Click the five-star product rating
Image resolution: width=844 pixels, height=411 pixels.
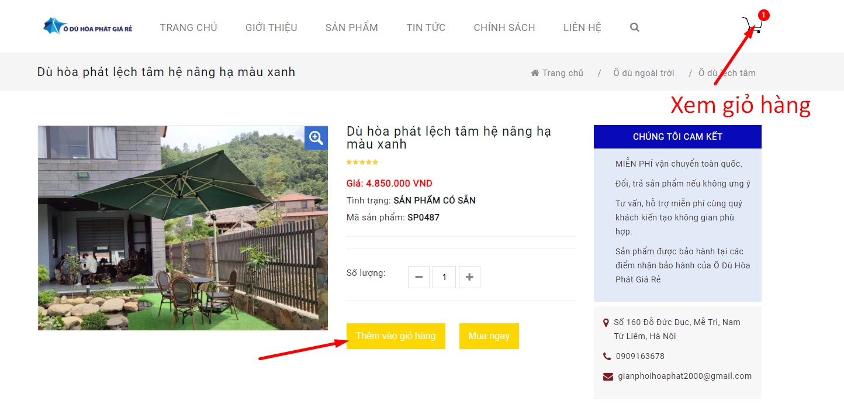[x=362, y=162]
